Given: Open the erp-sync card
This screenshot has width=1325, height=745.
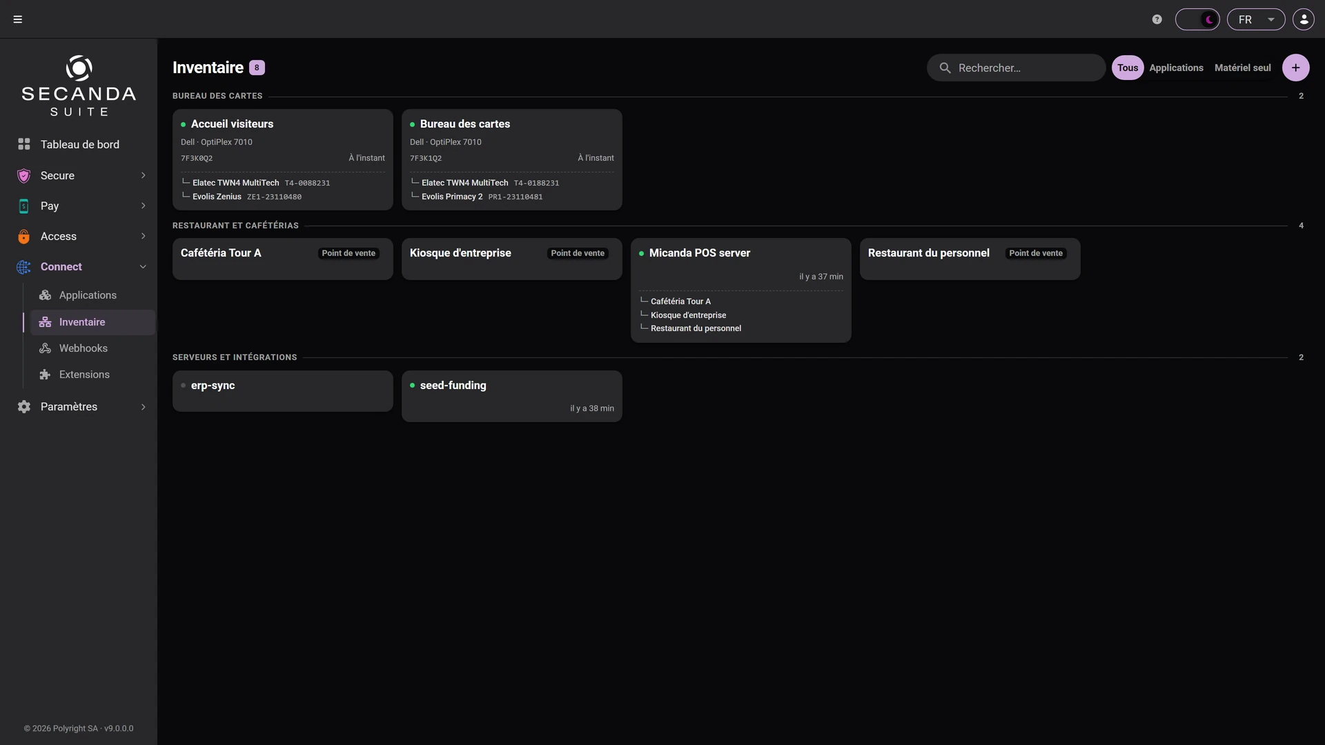Looking at the screenshot, I should coord(283,391).
